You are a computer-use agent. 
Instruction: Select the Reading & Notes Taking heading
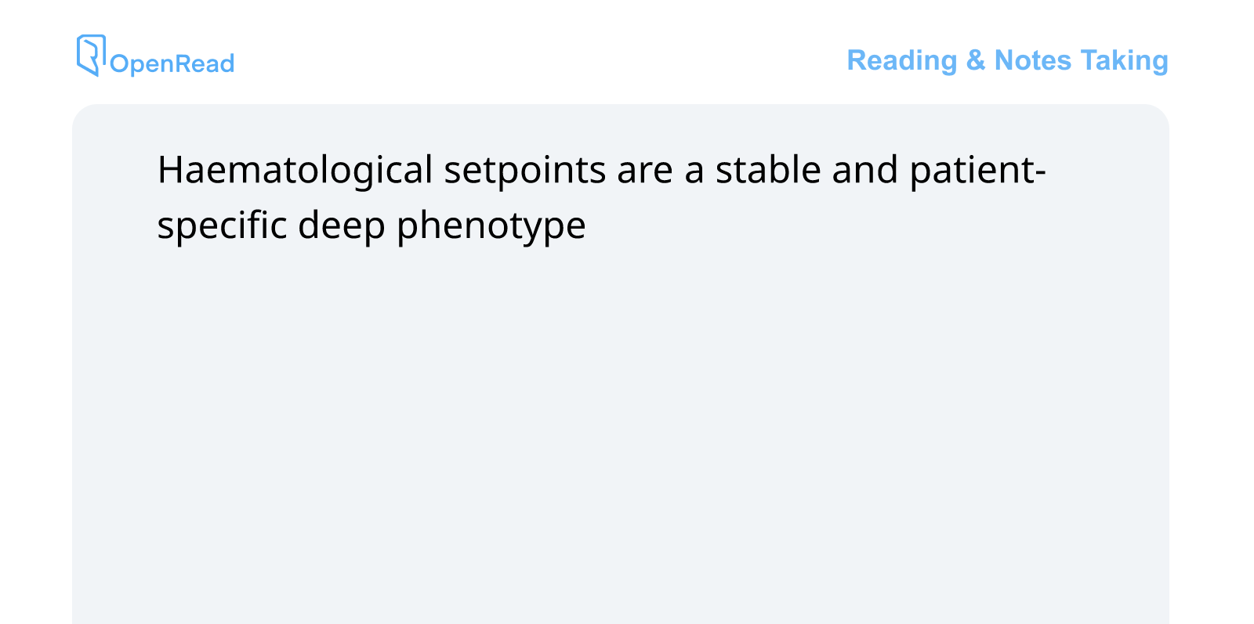(1007, 60)
